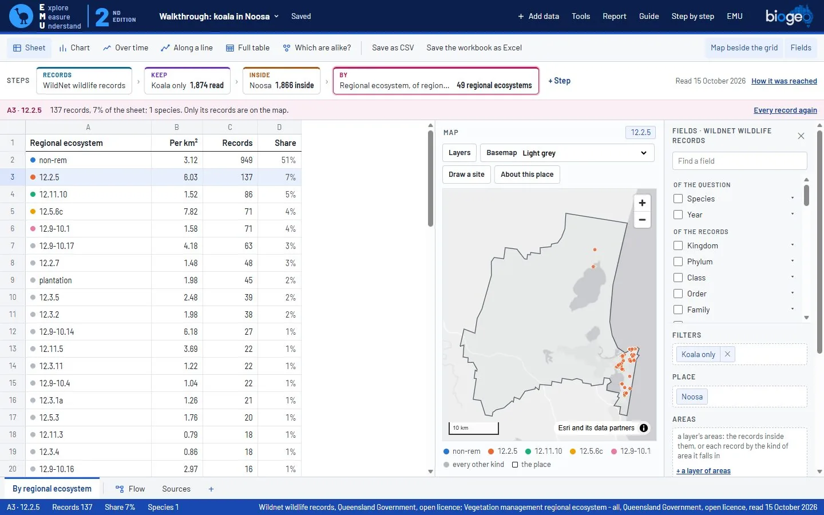
Task: Open the map attribution info icon
Action: (x=644, y=428)
